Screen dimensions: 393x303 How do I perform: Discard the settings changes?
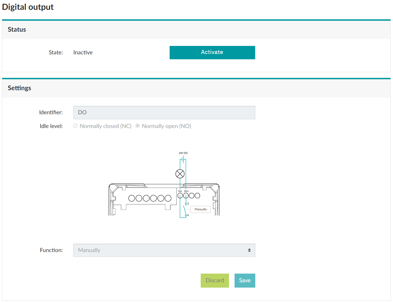click(x=215, y=280)
